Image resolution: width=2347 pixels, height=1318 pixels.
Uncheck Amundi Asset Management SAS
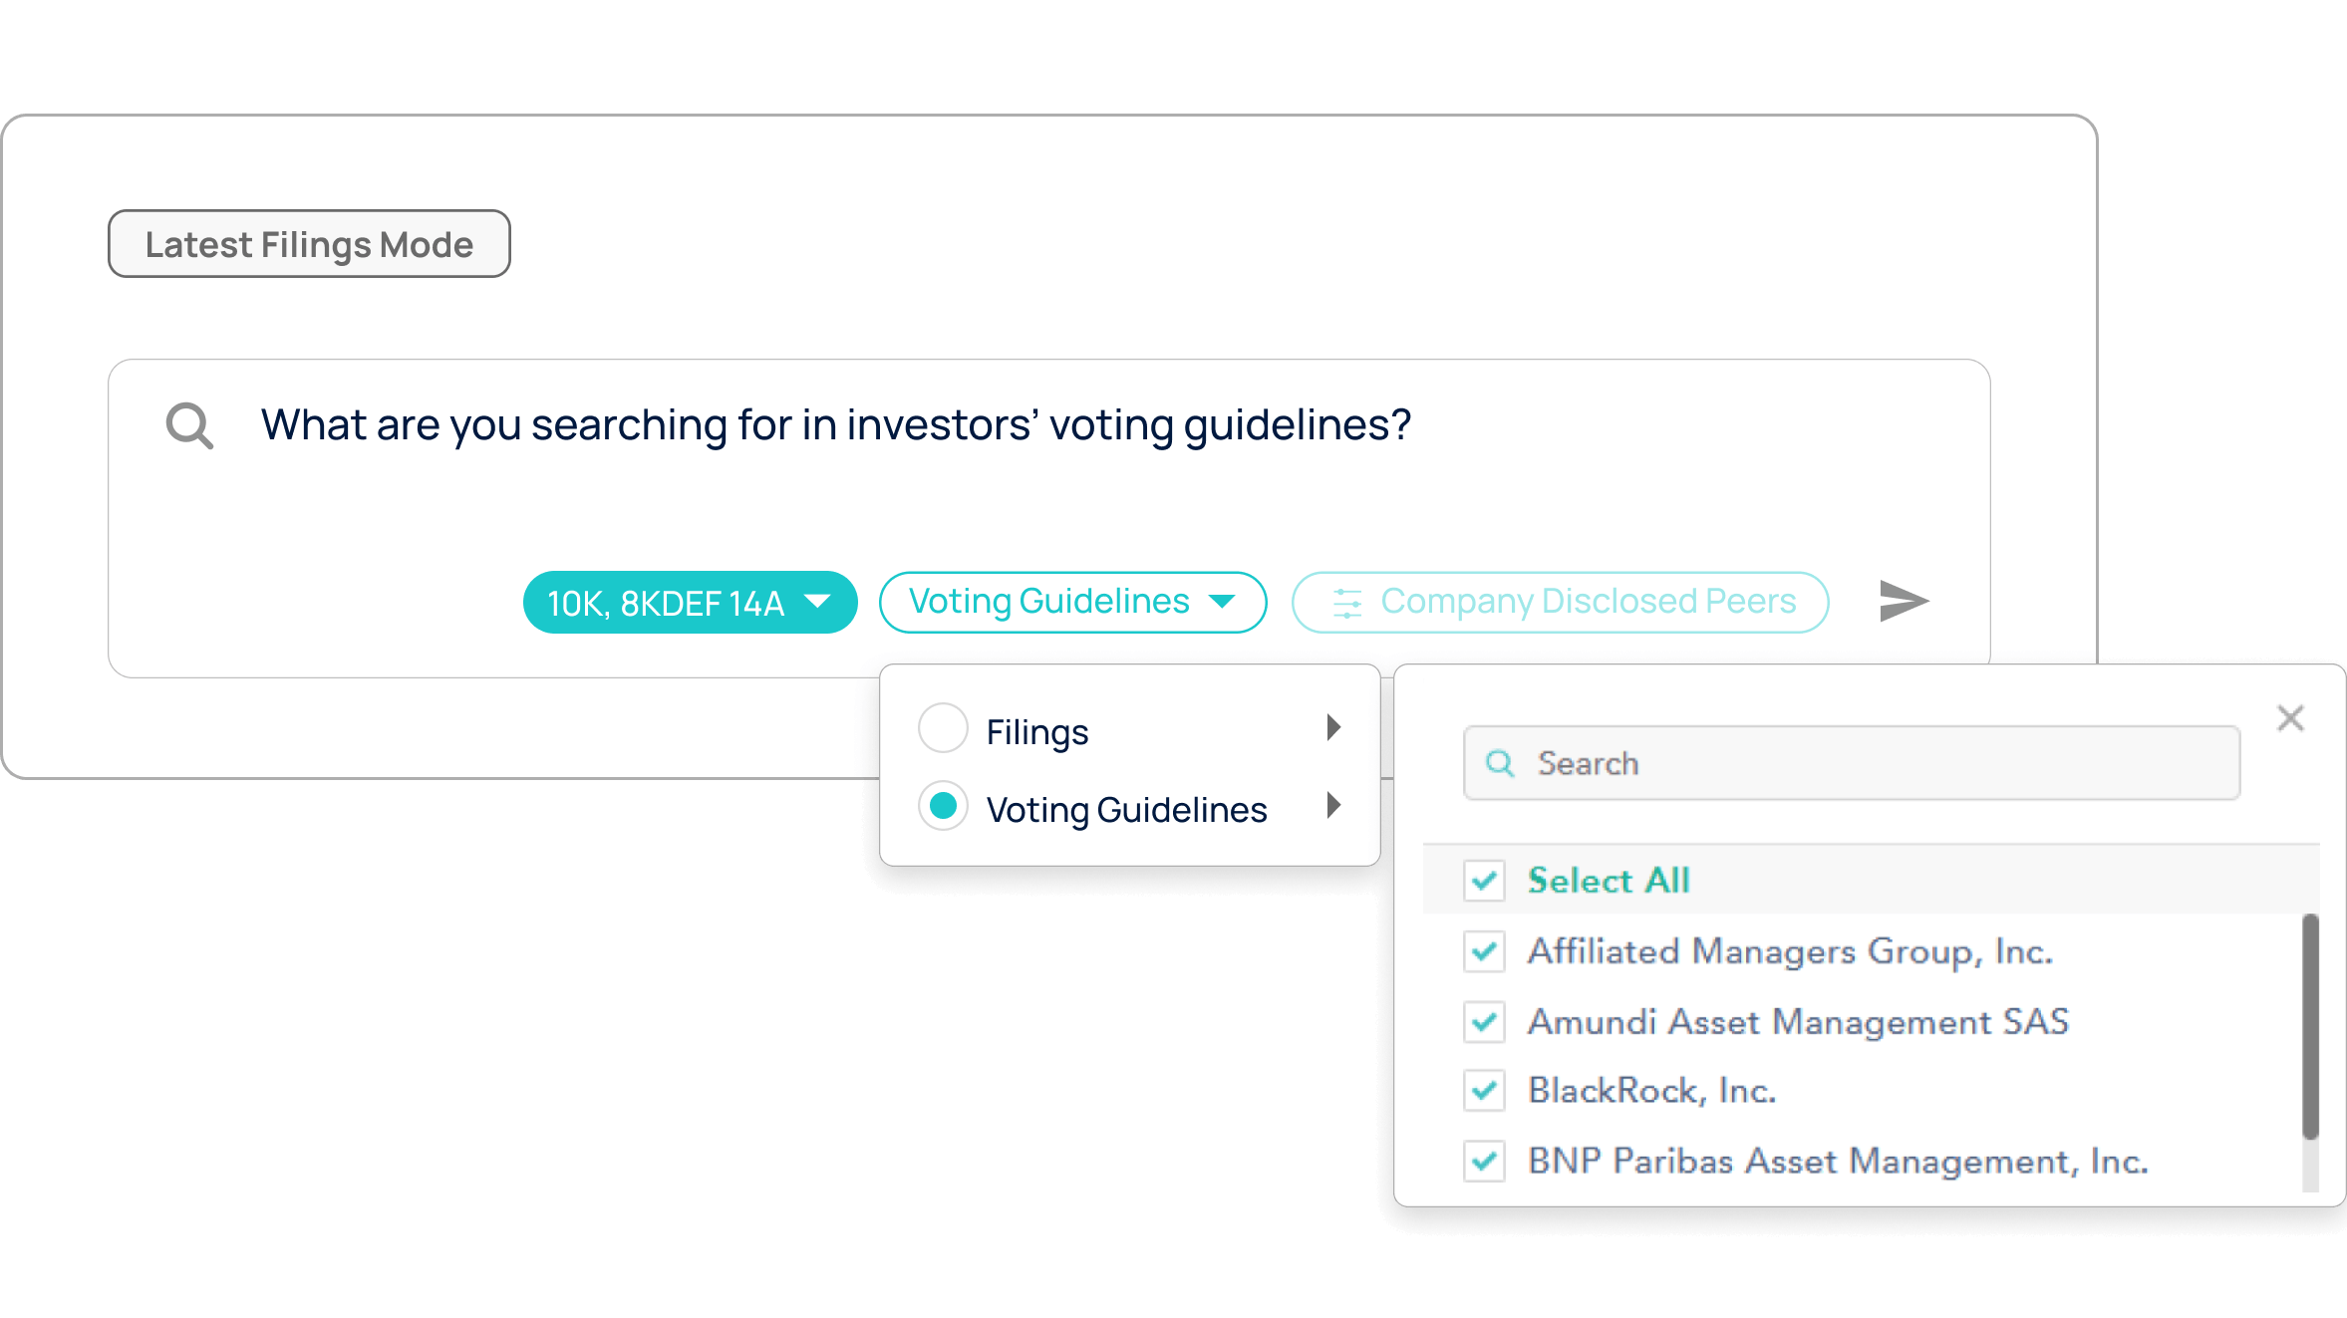pos(1484,1022)
